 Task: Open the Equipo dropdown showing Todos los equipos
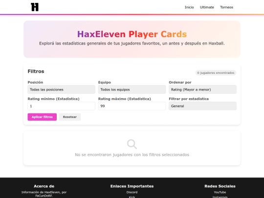point(132,89)
